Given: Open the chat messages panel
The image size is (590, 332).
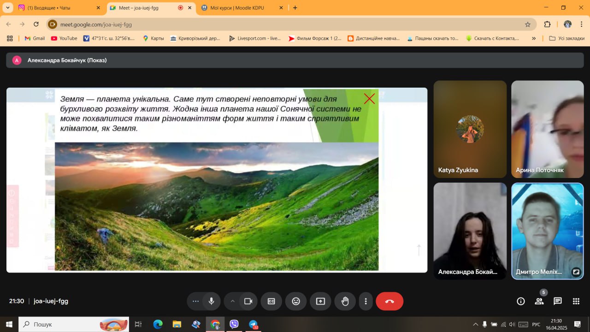Looking at the screenshot, I should pos(558,301).
